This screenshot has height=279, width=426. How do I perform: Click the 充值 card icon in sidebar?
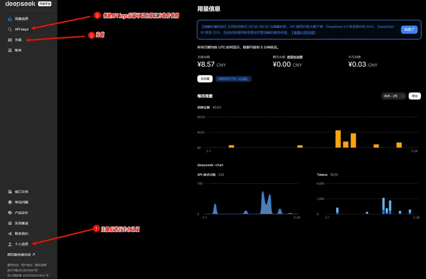click(x=10, y=40)
